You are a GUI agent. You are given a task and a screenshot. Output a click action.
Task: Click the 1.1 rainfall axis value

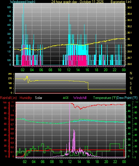click(12, 106)
